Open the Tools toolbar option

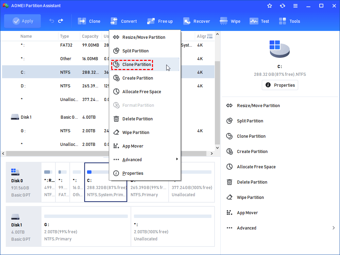click(289, 21)
